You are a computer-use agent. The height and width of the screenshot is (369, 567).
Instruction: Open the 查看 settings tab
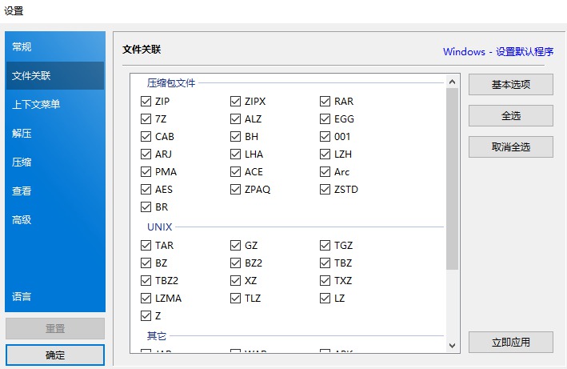pos(55,191)
